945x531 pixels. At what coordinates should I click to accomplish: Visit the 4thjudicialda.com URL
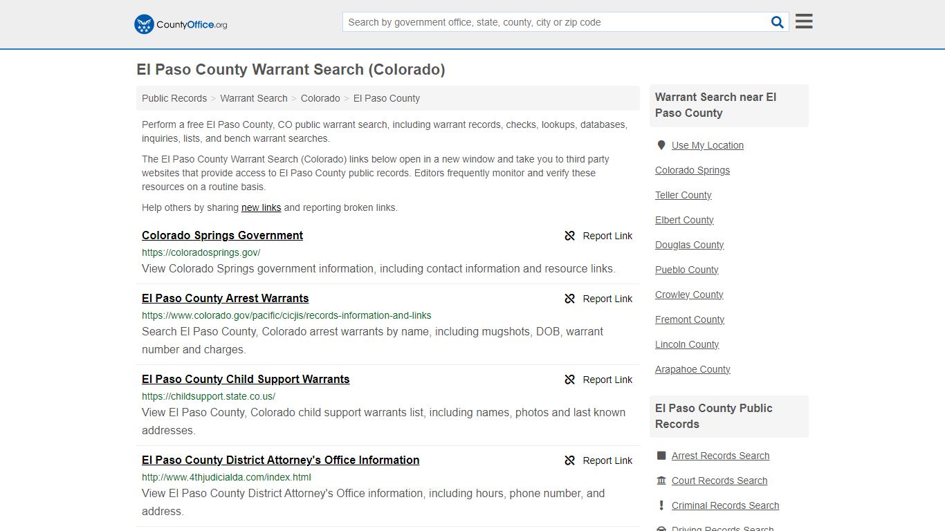point(226,477)
